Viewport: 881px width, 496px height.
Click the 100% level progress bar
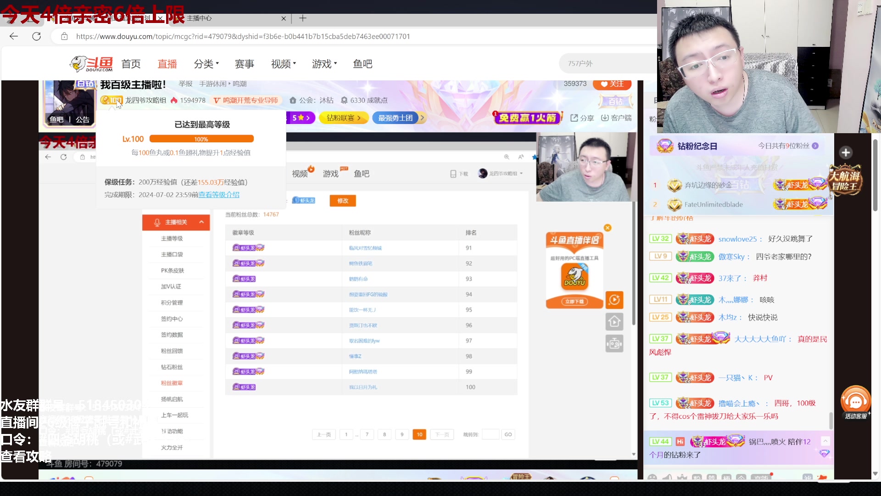pyautogui.click(x=201, y=139)
